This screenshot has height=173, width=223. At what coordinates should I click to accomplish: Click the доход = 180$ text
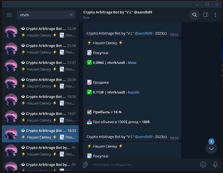[x=139, y=122]
